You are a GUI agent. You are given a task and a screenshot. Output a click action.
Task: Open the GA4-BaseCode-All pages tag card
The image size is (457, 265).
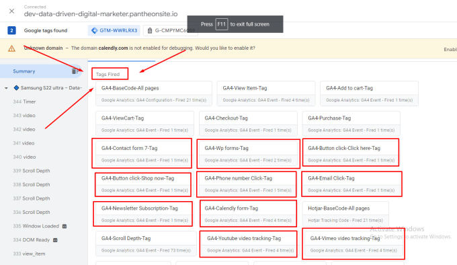coord(154,93)
